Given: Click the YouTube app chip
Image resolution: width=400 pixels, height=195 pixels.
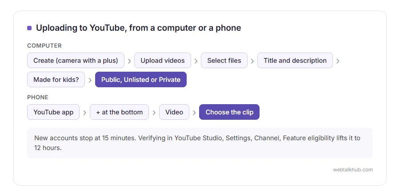Looking at the screenshot, I should pyautogui.click(x=53, y=112).
